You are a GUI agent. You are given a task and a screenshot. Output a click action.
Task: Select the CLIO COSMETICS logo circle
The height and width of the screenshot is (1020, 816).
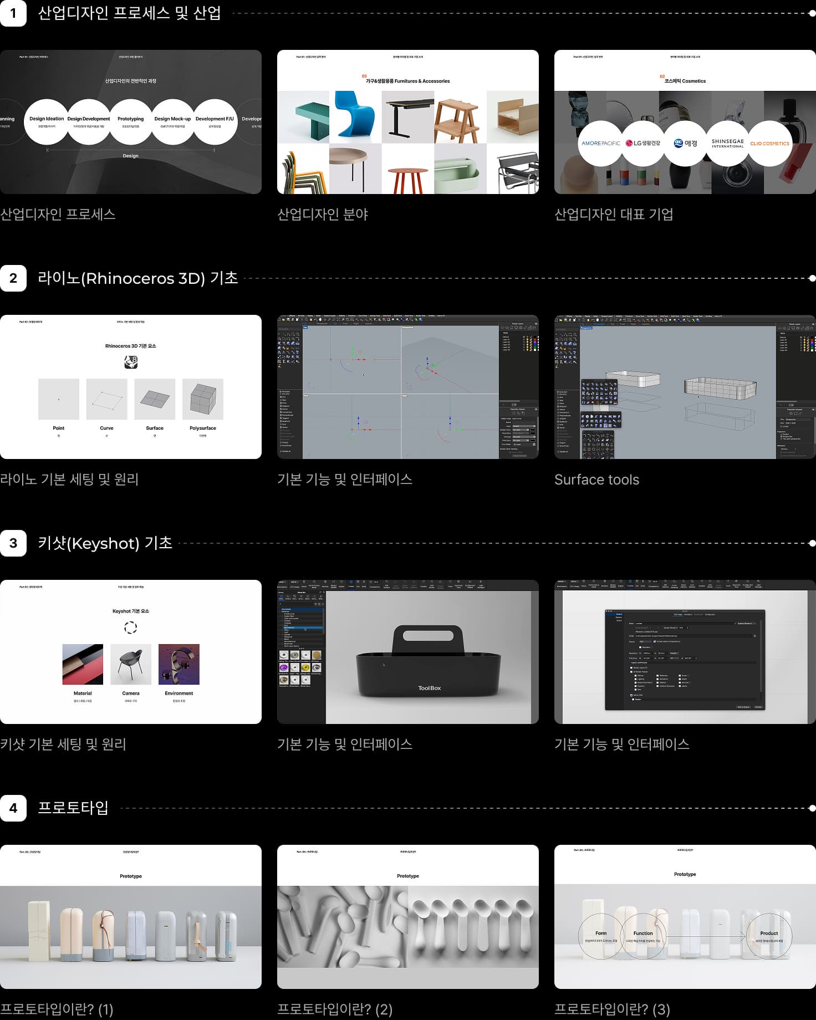click(x=769, y=143)
